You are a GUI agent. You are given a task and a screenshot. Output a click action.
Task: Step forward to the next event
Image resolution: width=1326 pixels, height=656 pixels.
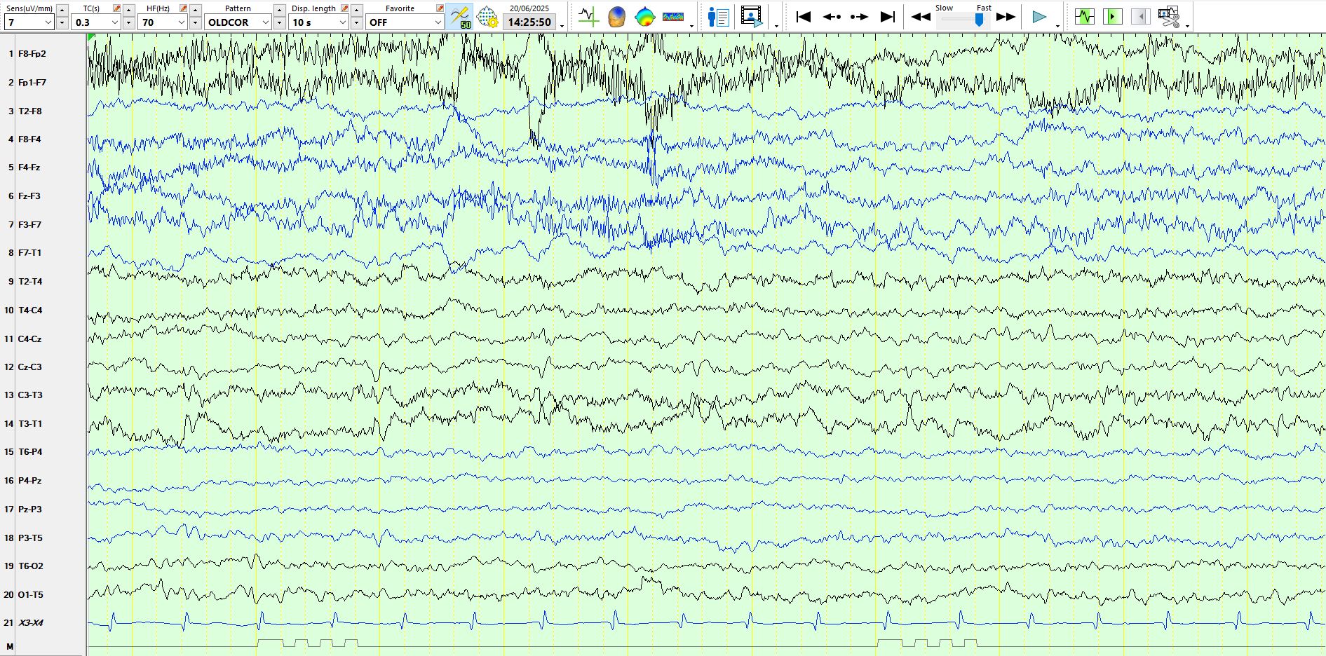coord(860,16)
